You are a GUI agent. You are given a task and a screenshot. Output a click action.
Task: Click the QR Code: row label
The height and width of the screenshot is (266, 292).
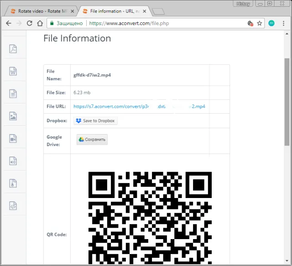(x=57, y=235)
